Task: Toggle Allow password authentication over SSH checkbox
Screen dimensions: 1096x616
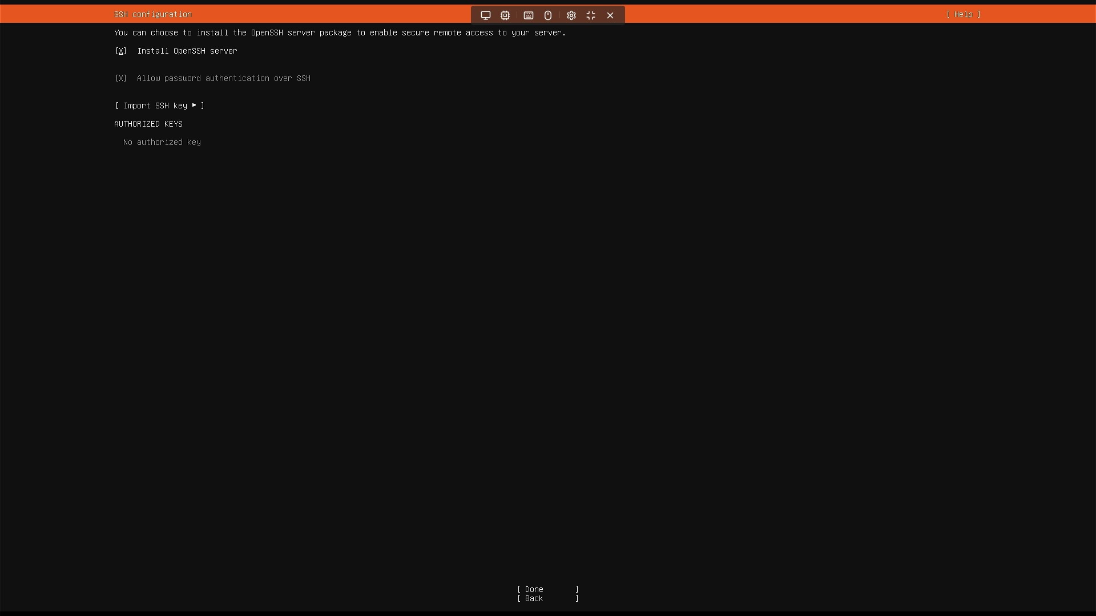Action: [121, 78]
